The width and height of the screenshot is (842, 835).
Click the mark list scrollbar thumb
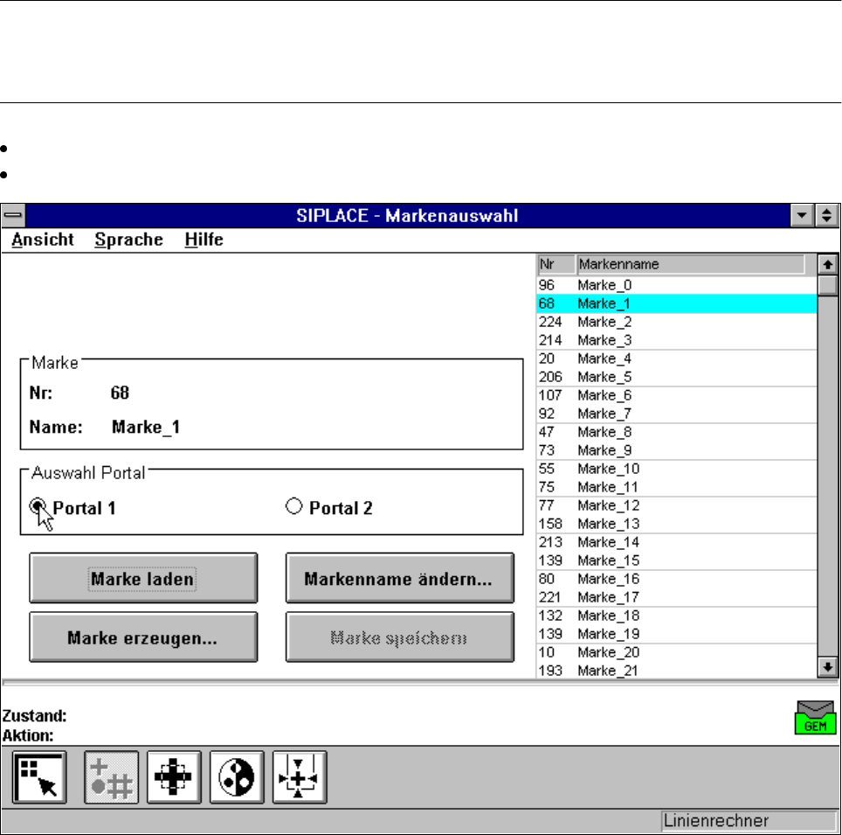[x=827, y=285]
